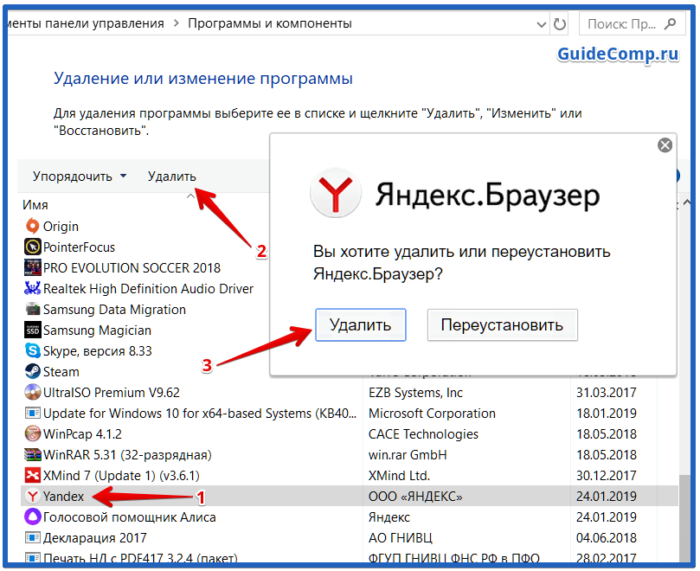This screenshot has height=571, width=700.
Task: Select PRO EVOLUTION SOCCER 2018 entry
Action: pos(132,268)
